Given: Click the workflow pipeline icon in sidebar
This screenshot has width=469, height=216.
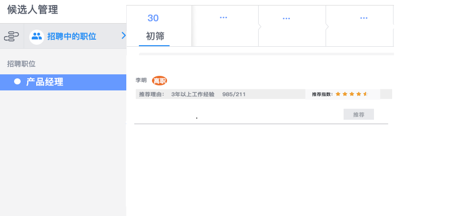Looking at the screenshot, I should 12,37.
